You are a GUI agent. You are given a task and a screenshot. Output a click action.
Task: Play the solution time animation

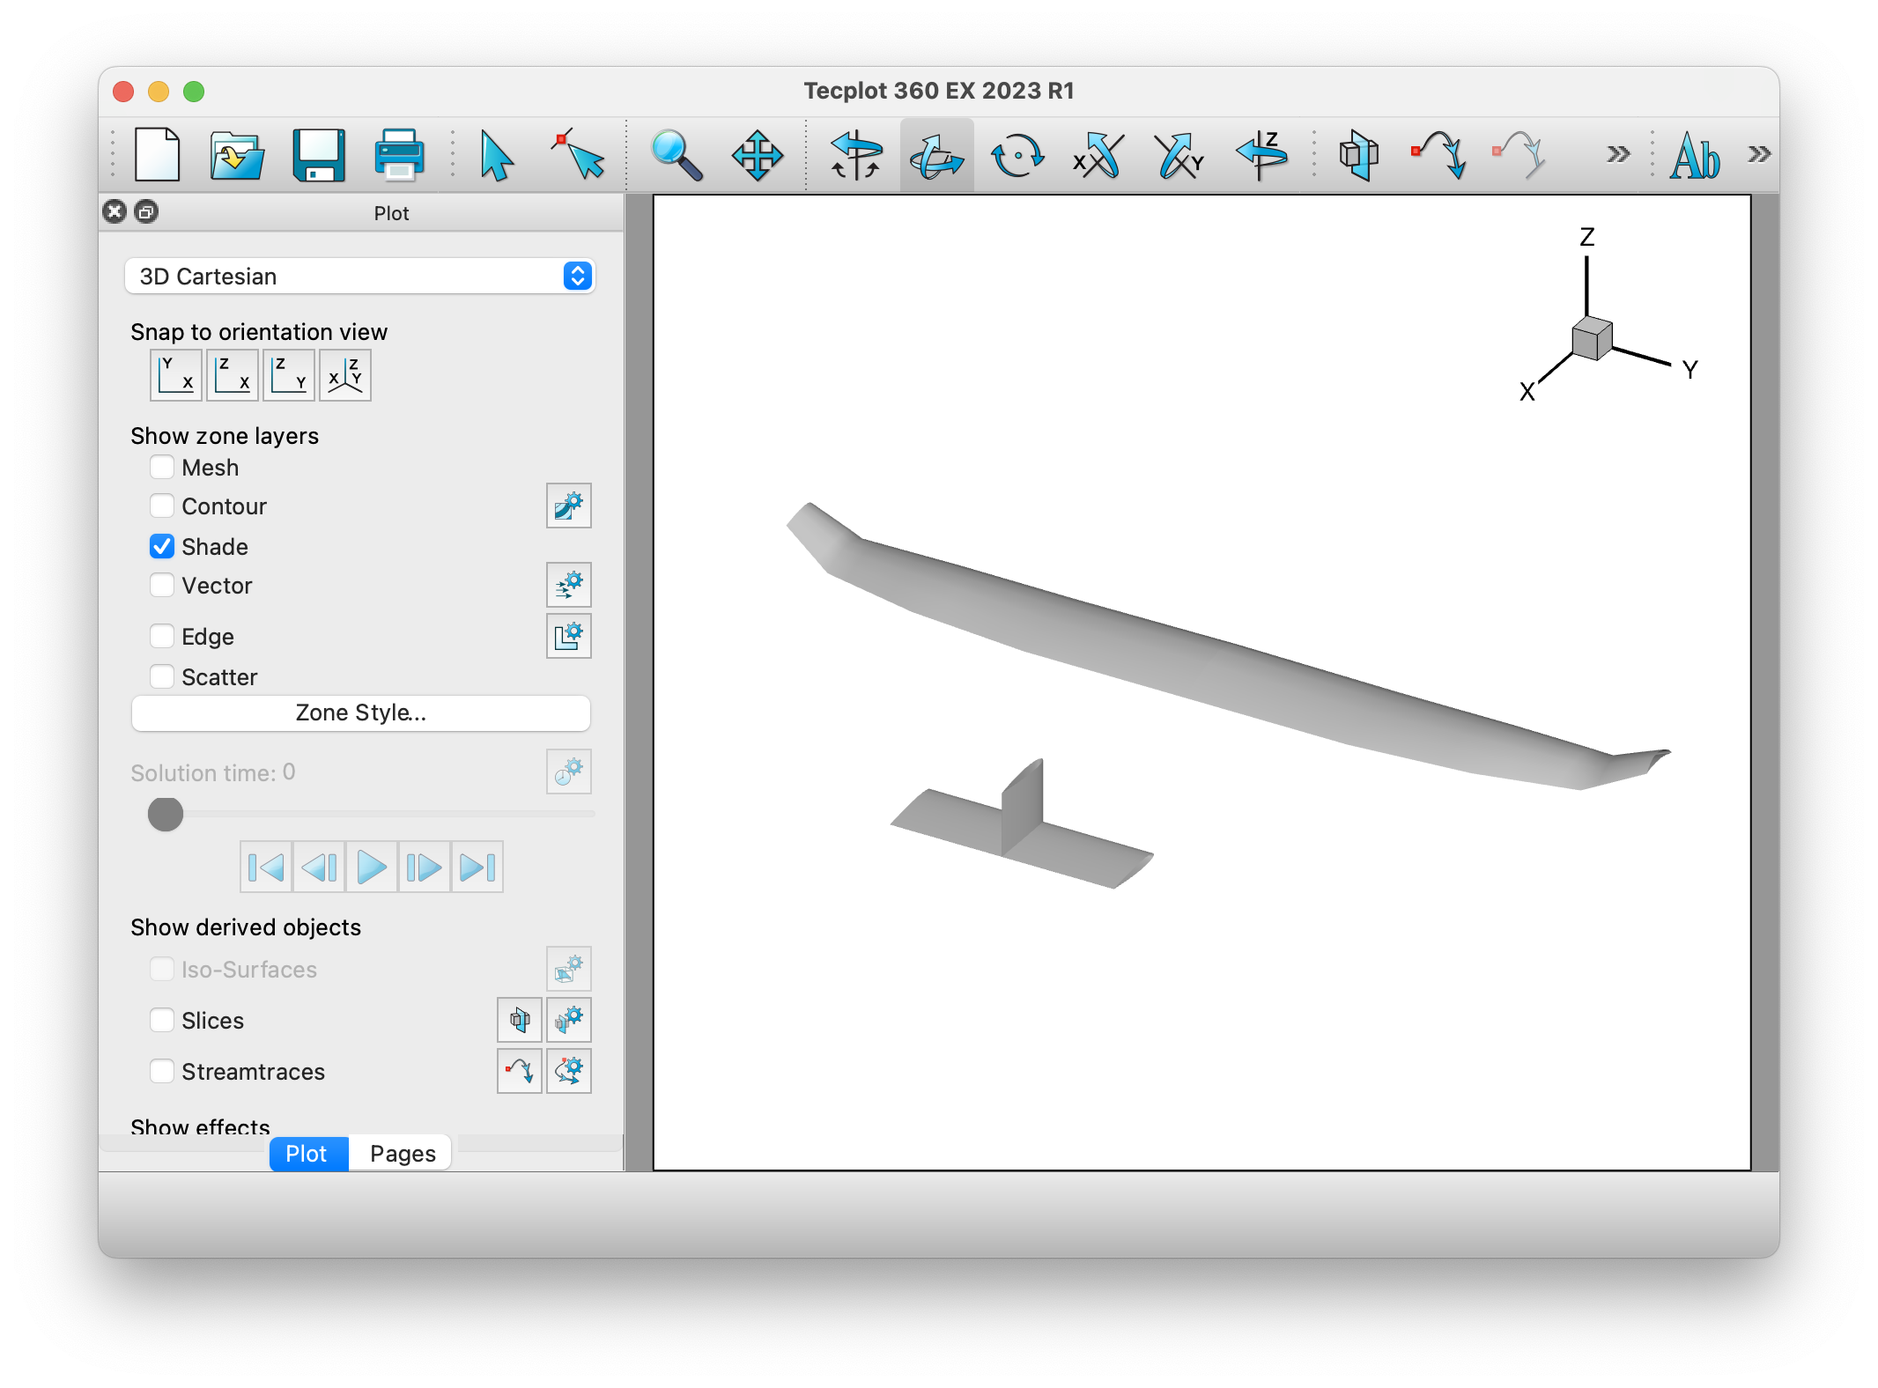tap(372, 867)
